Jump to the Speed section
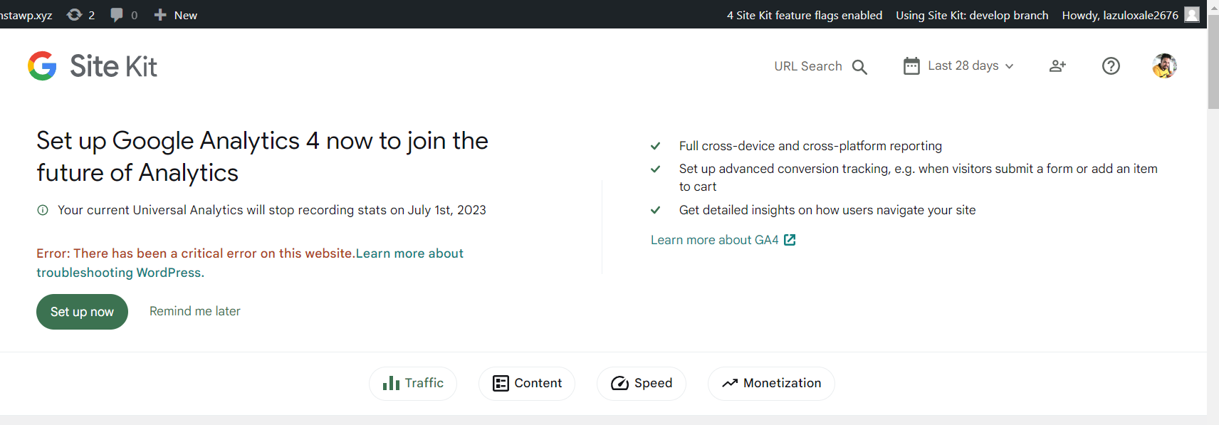Viewport: 1219px width, 425px height. (642, 384)
